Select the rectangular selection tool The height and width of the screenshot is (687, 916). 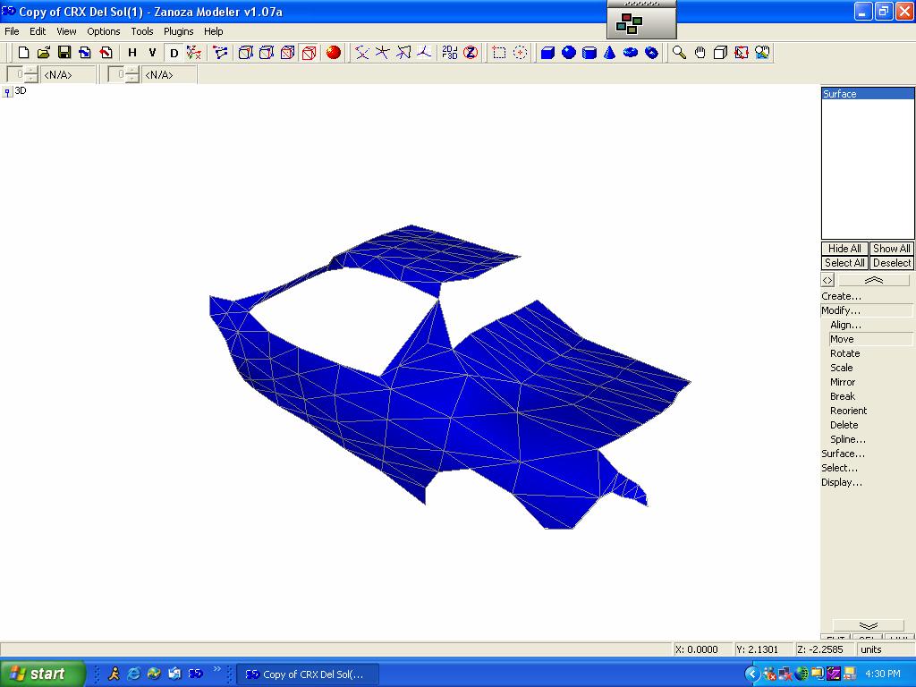coord(499,53)
